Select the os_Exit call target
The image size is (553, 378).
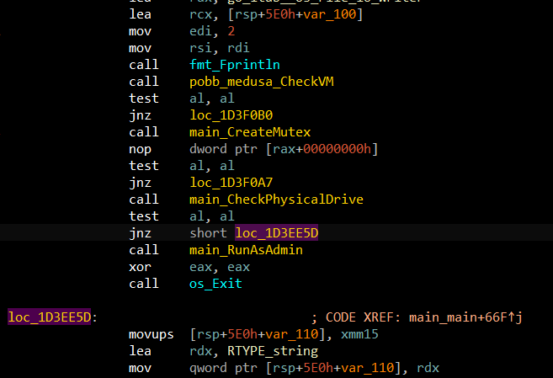pos(215,284)
